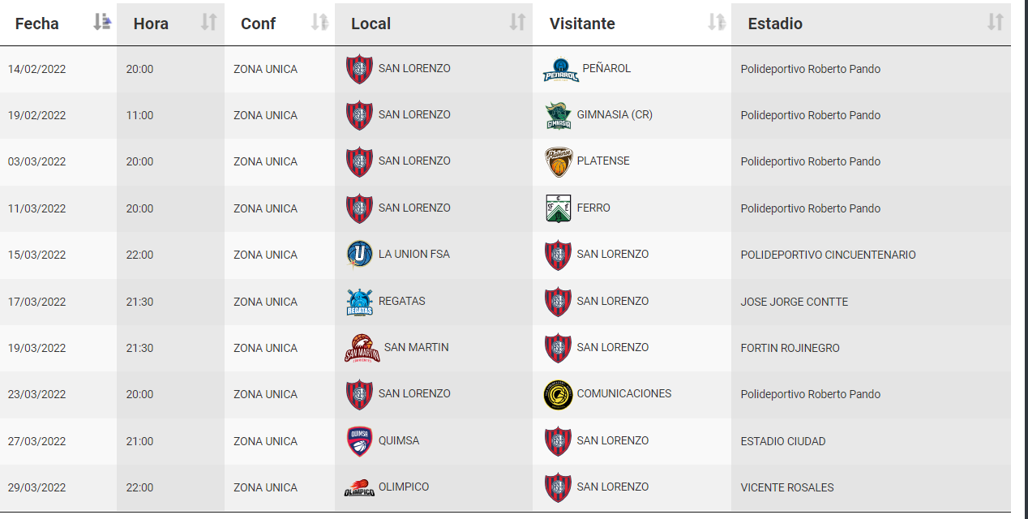Viewport: 1028px width, 519px height.
Task: Click the Comunicaciones round yellow logo
Action: [559, 394]
